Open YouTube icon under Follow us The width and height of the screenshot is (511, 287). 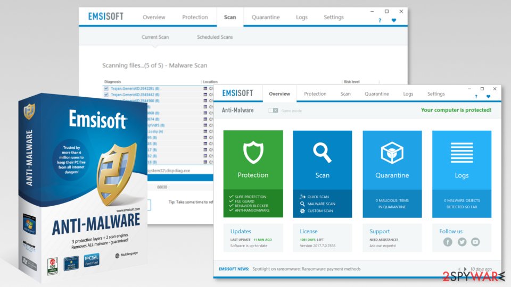click(475, 242)
